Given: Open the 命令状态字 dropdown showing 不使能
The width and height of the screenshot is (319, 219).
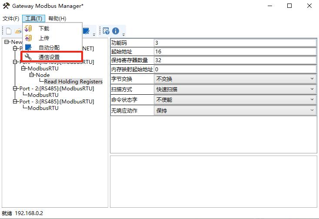Looking at the screenshot, I should coord(235,100).
